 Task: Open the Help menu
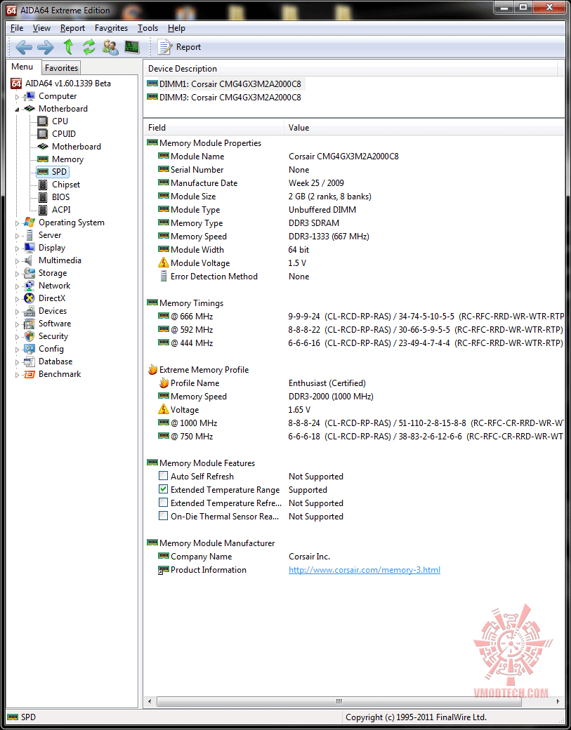pos(176,28)
